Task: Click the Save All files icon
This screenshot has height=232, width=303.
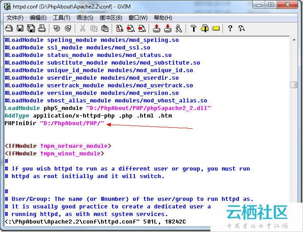Action: (x=31, y=28)
